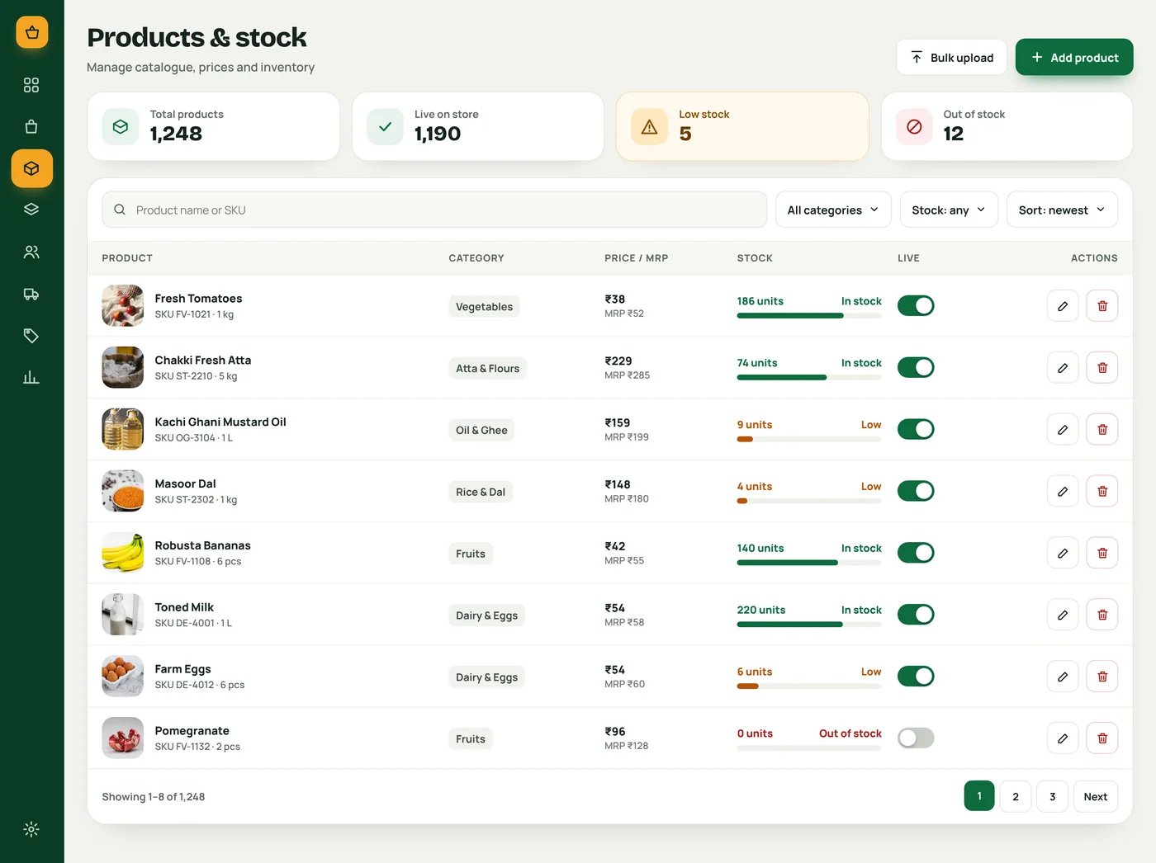Delete Fresh Tomatoes with the trash icon

tap(1102, 306)
